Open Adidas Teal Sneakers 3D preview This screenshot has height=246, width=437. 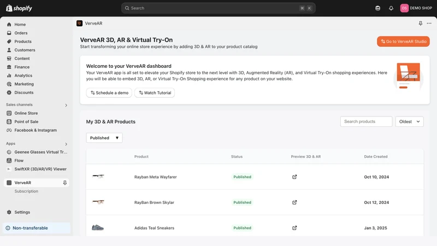tap(294, 228)
